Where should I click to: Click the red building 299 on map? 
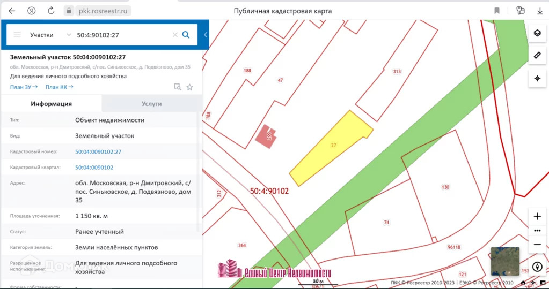pyautogui.click(x=266, y=136)
